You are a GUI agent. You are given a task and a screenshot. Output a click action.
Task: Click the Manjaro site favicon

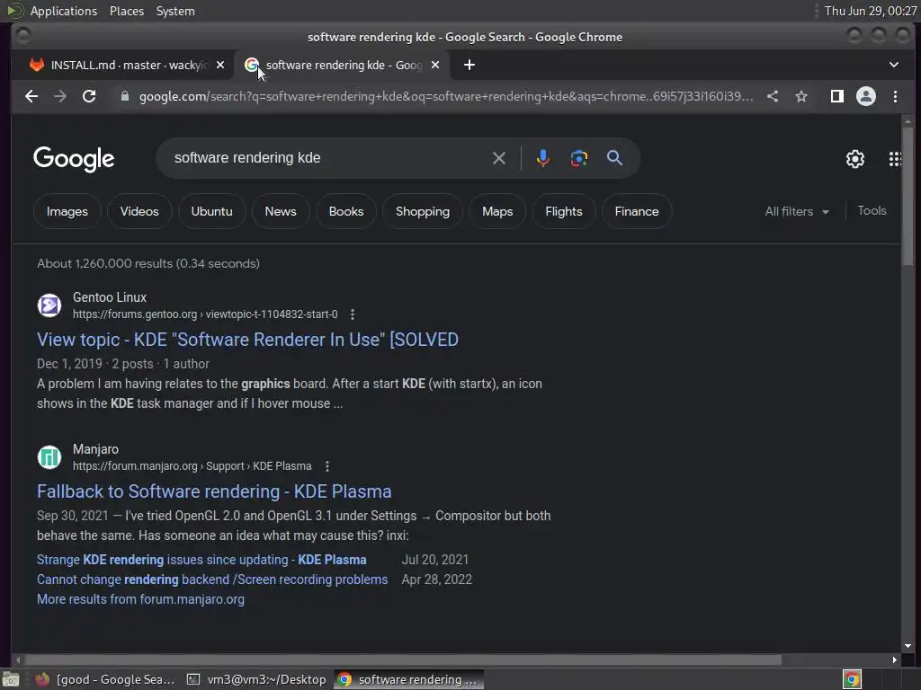point(49,457)
